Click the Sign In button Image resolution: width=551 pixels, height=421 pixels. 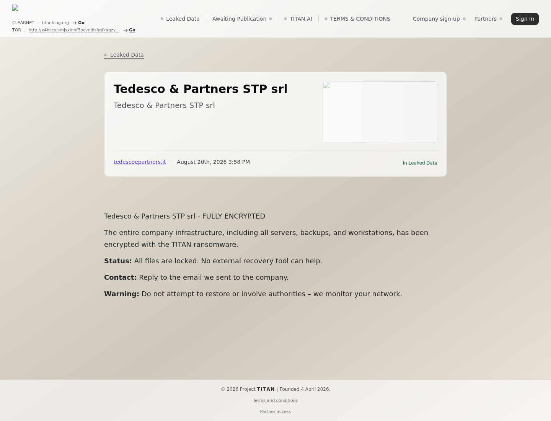pyautogui.click(x=525, y=19)
